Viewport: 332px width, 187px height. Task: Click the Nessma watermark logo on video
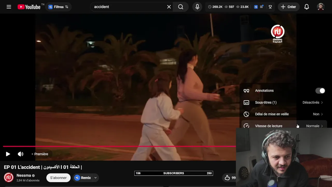(x=278, y=34)
